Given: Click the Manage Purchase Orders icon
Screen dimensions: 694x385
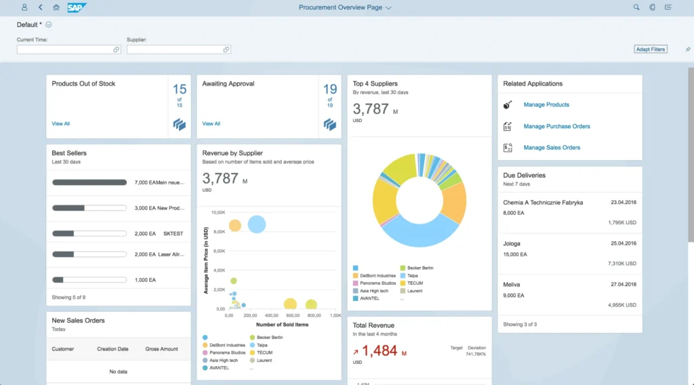Looking at the screenshot, I should pyautogui.click(x=508, y=126).
